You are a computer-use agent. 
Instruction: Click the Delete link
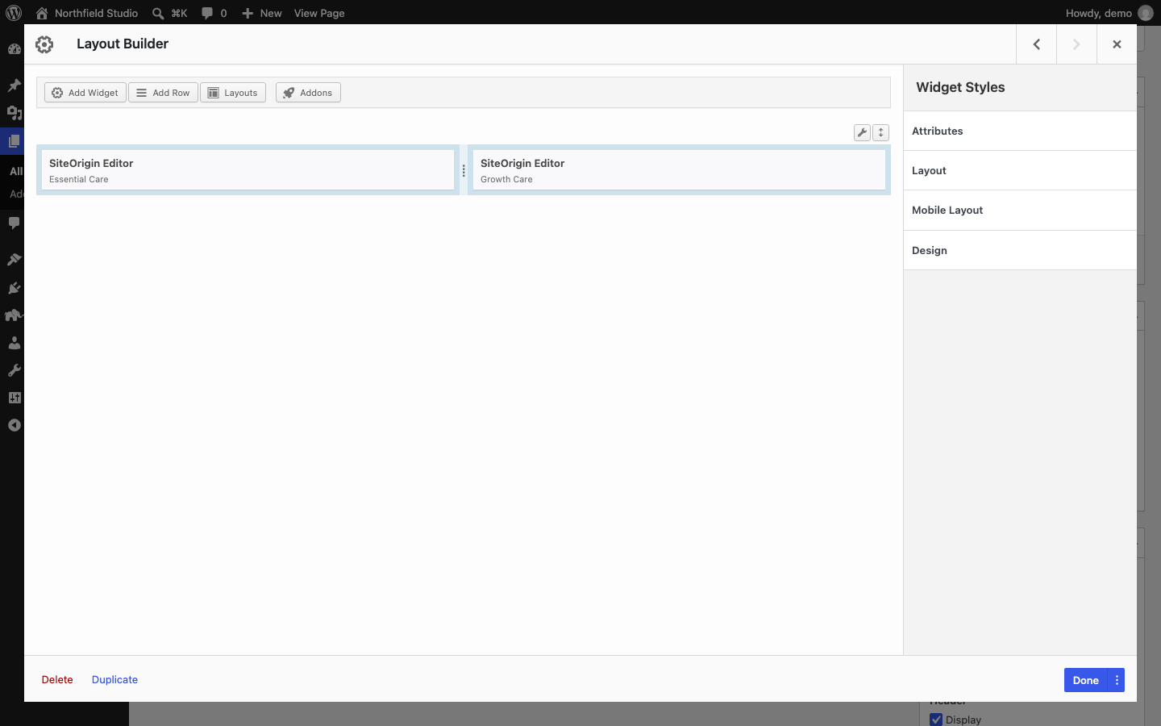click(57, 680)
